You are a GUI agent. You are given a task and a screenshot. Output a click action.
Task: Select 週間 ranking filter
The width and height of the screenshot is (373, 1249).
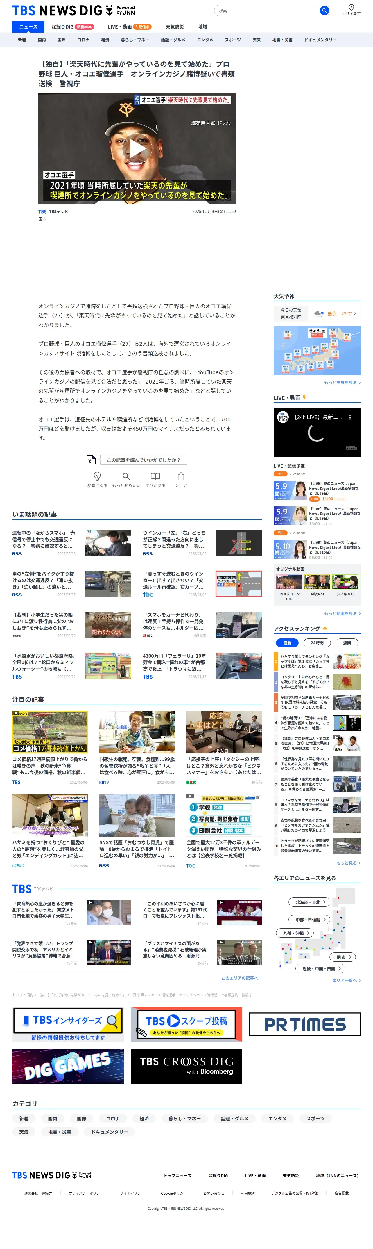coord(347,643)
